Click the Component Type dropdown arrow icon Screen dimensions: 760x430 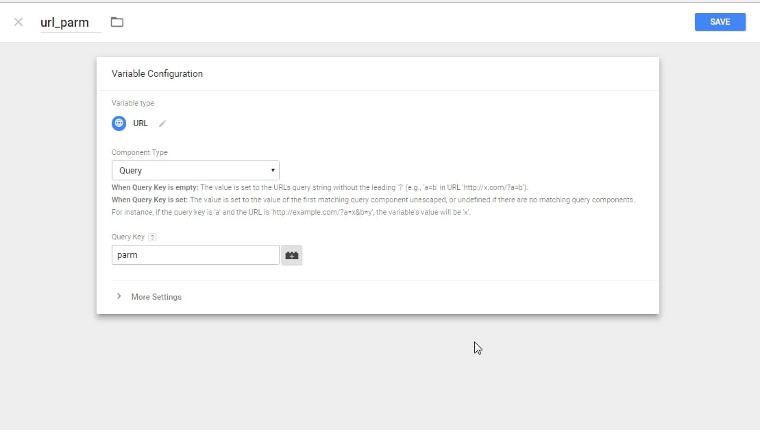pyautogui.click(x=273, y=170)
